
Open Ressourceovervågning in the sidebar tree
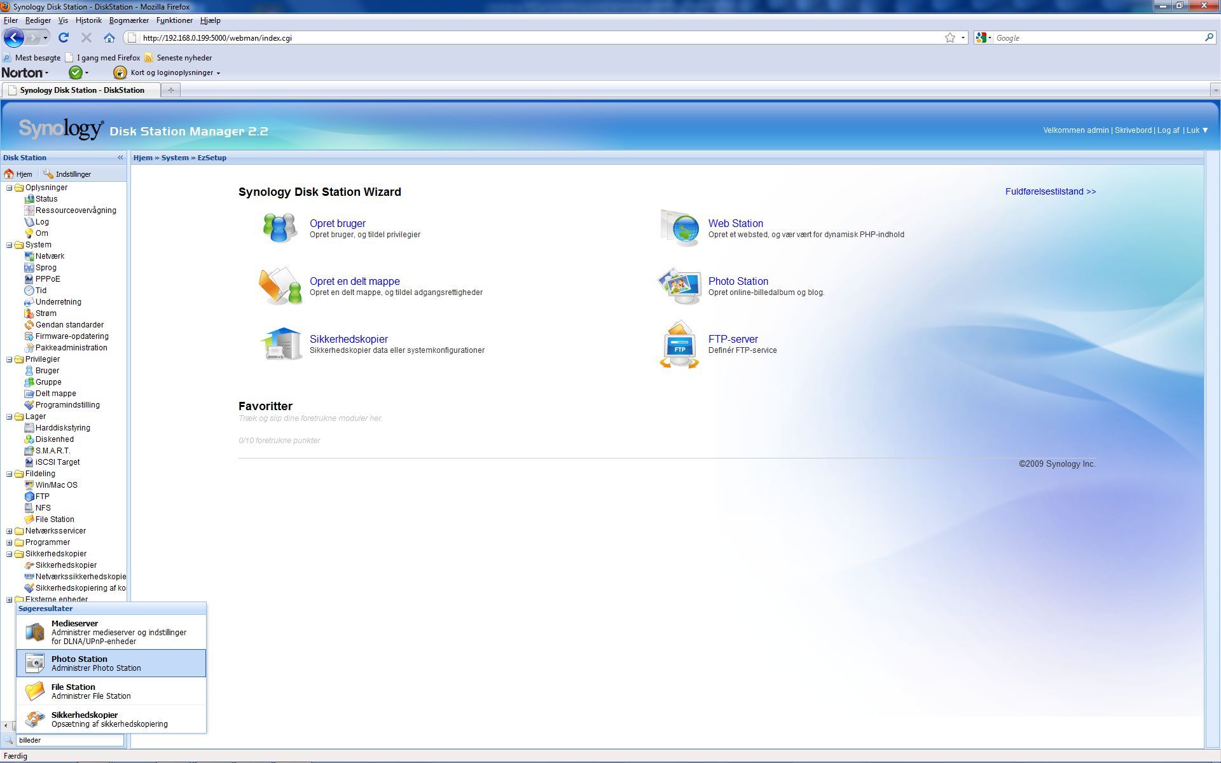(x=75, y=210)
